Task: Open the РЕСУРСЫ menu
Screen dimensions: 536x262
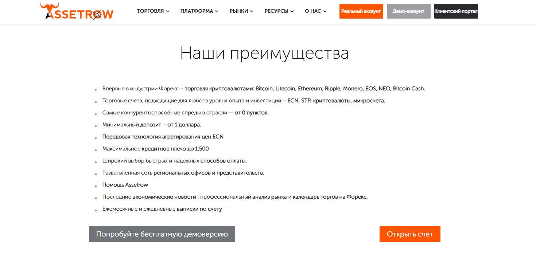Action: click(279, 11)
